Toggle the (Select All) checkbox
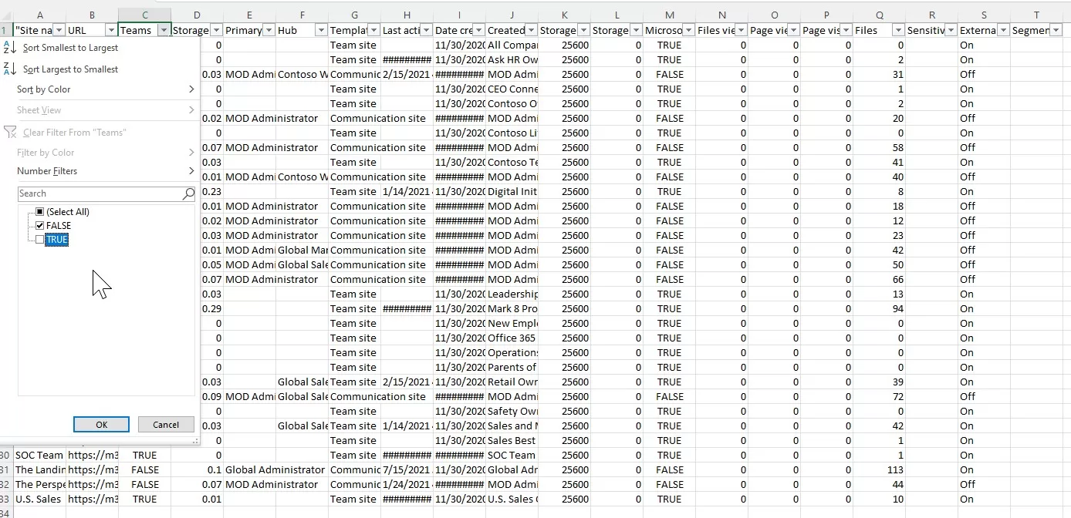The height and width of the screenshot is (518, 1071). [x=39, y=212]
